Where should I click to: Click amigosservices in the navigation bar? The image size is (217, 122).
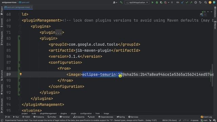click(x=9, y=2)
